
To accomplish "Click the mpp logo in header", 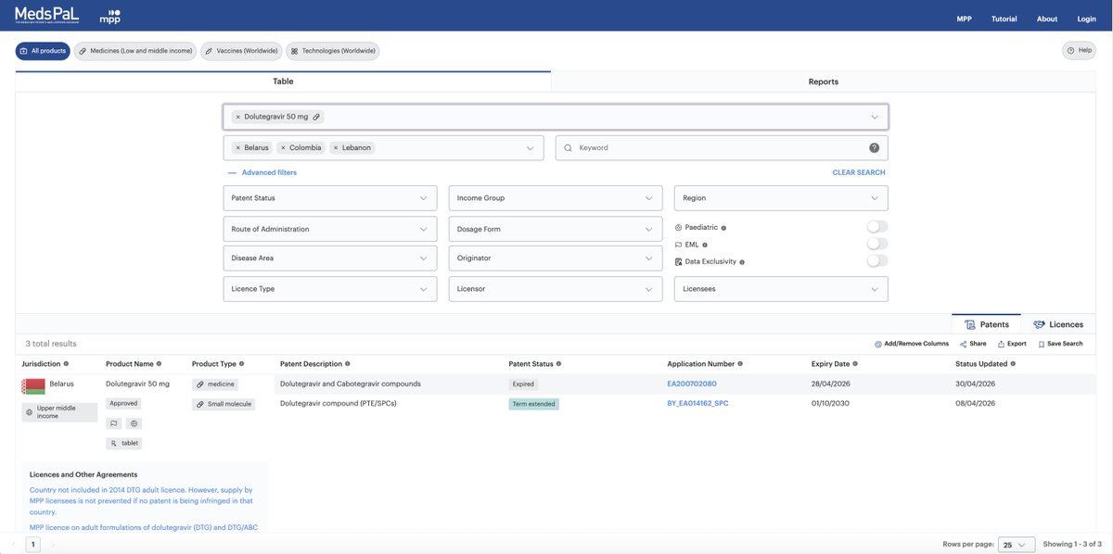I will (x=109, y=18).
